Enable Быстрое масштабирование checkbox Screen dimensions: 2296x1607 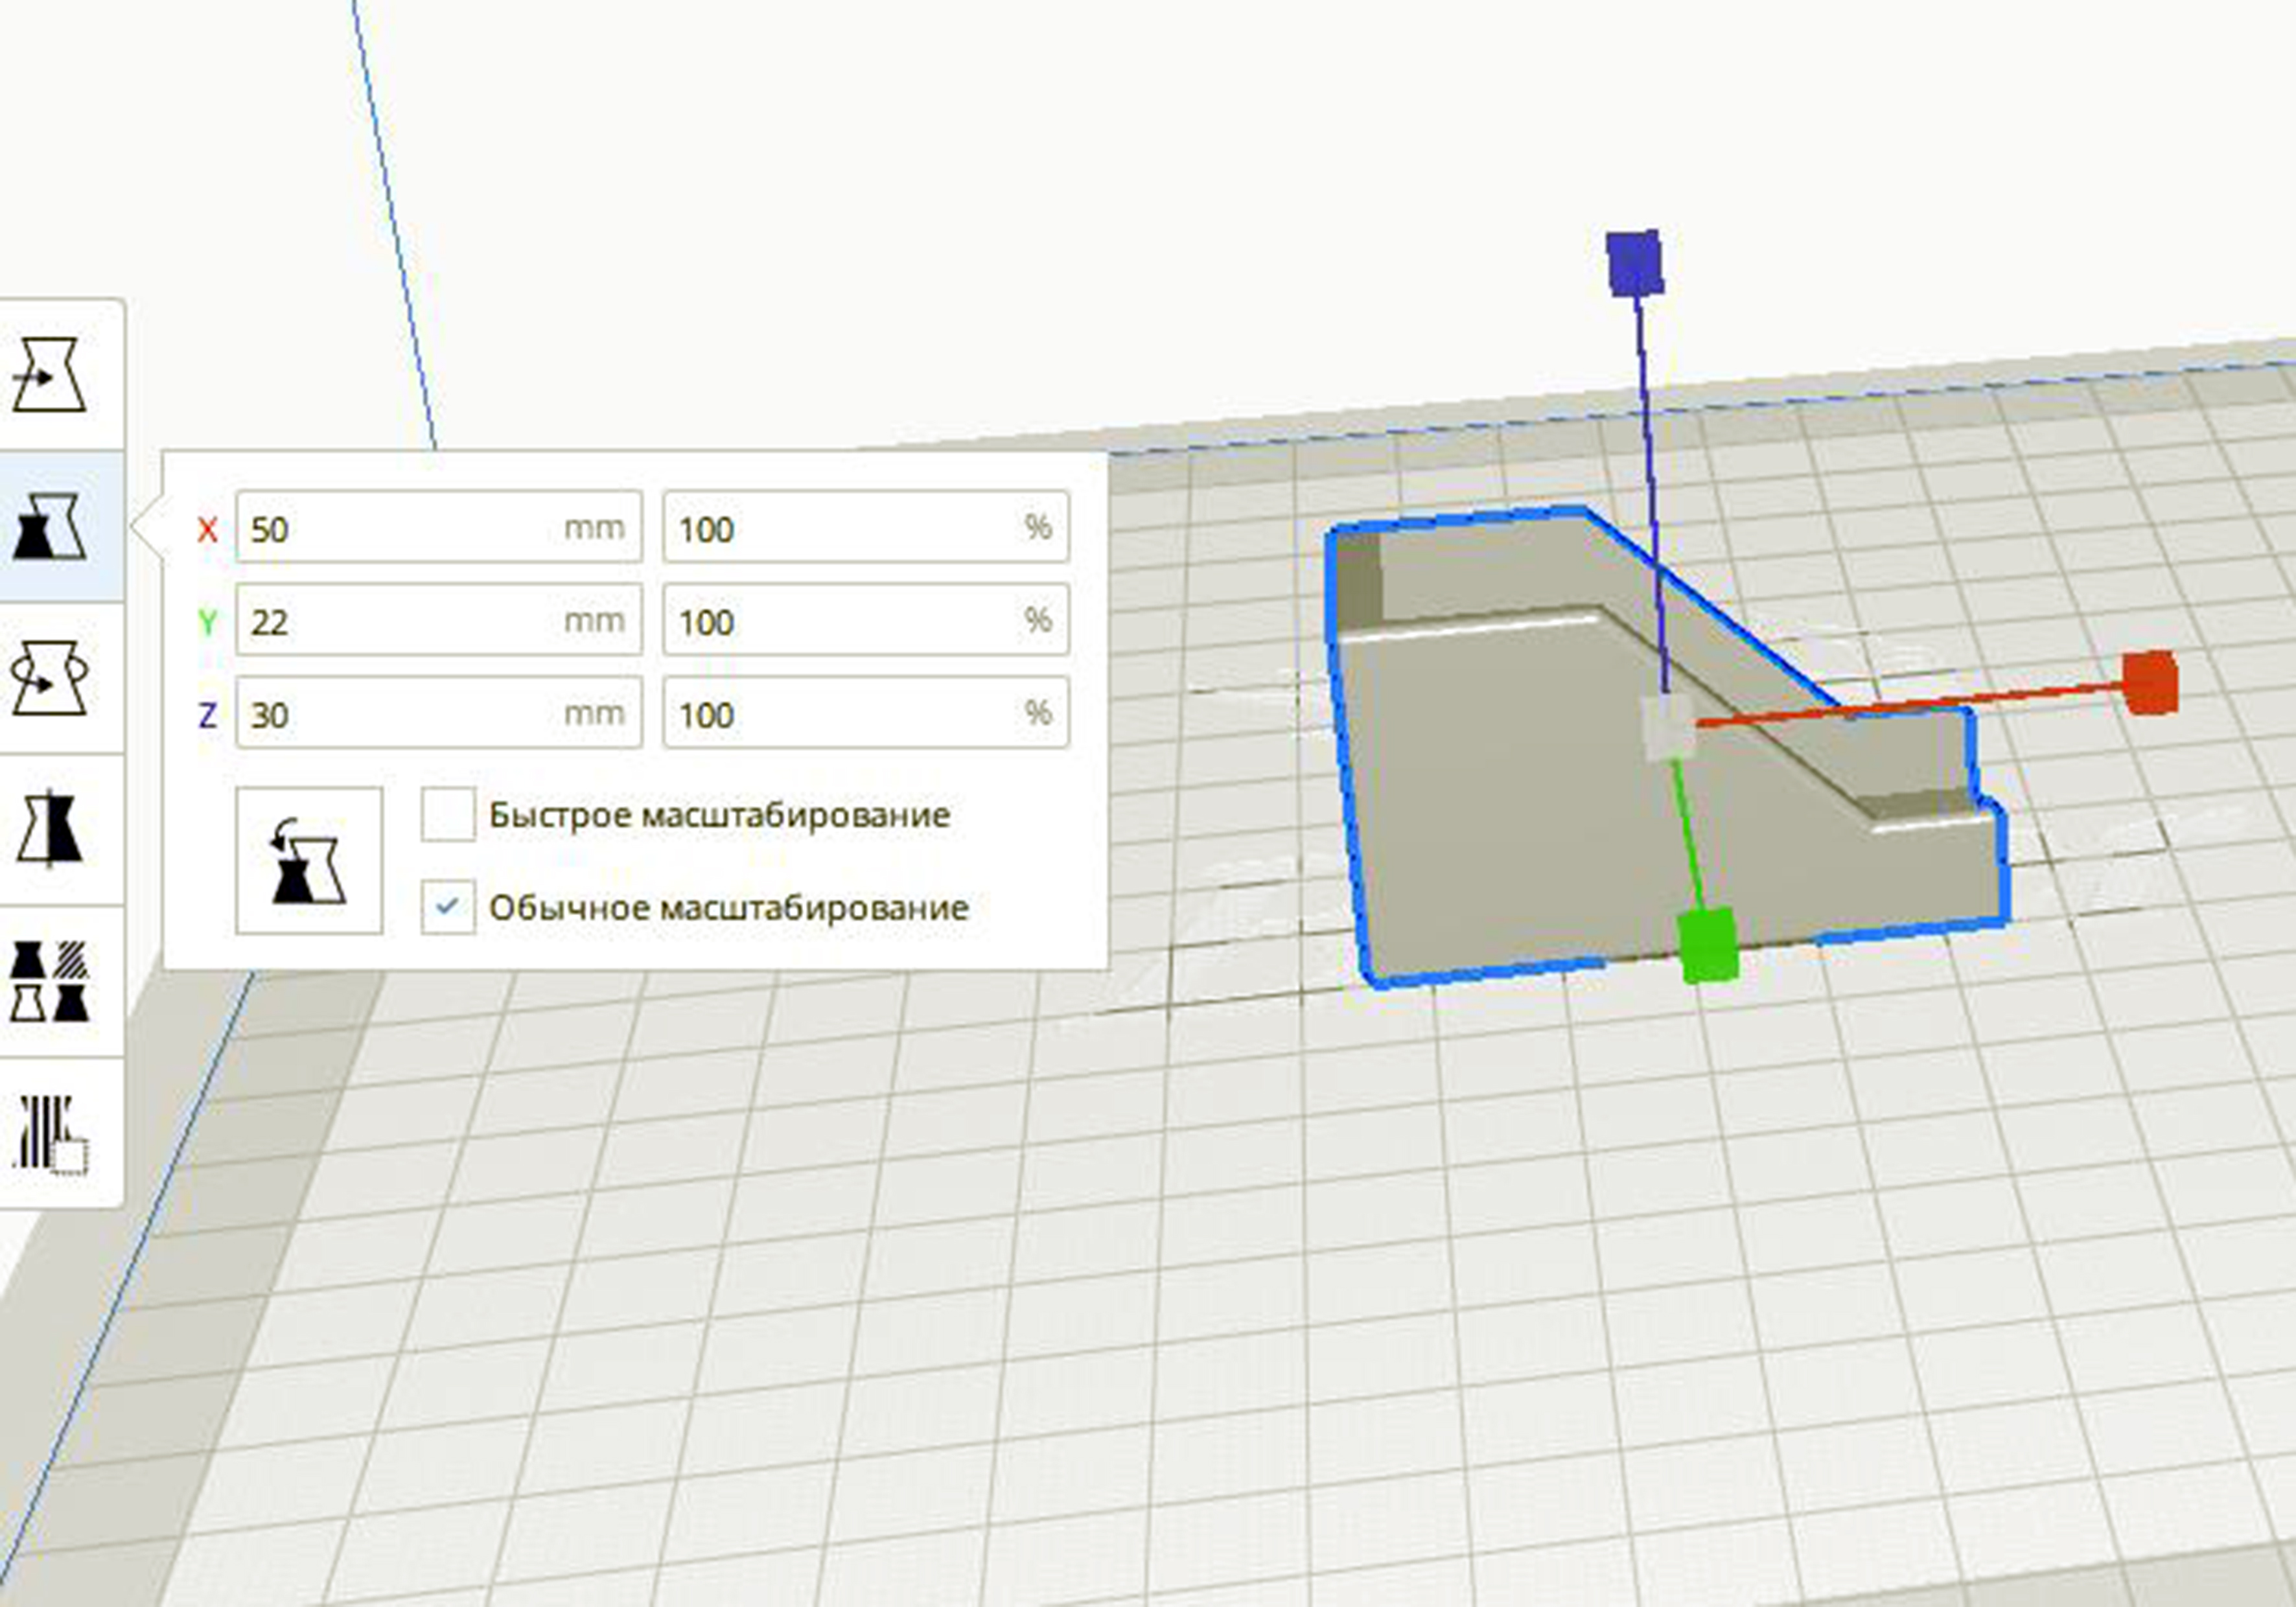(x=447, y=814)
